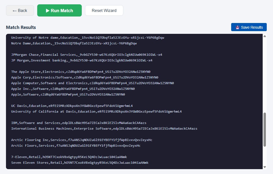Click the play triangle icon on Run Match
The image size is (273, 174).
coord(48,11)
